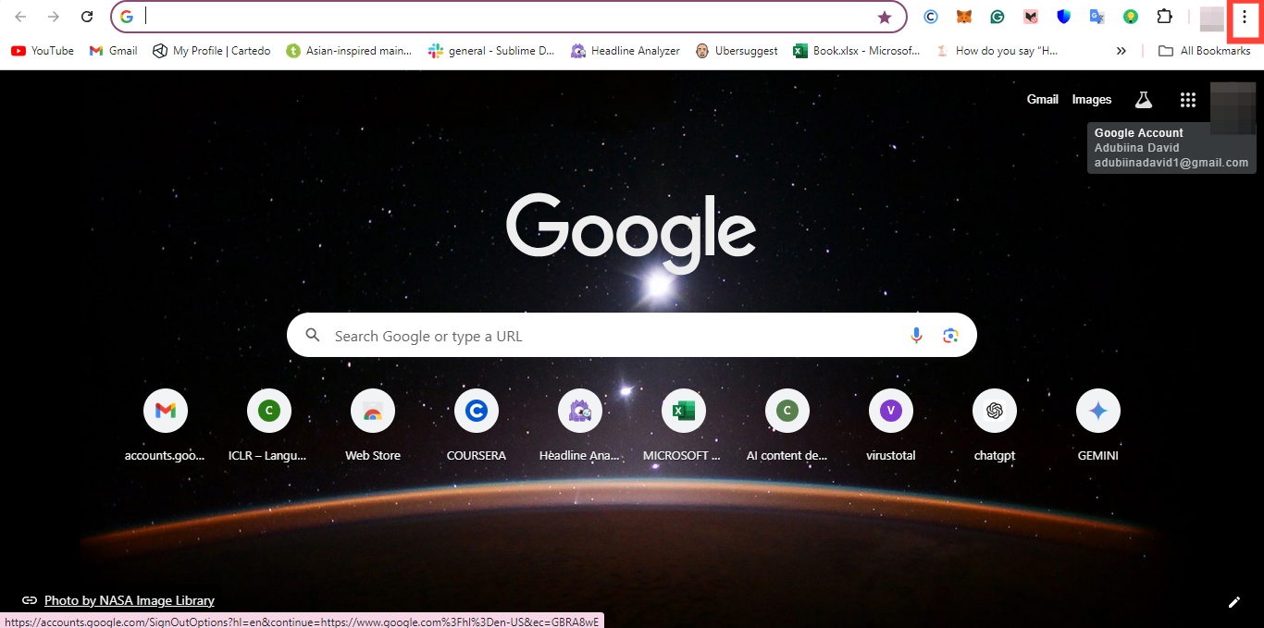Open the AI content de... shortcut tile
Viewport: 1264px width, 628px height.
coord(787,425)
